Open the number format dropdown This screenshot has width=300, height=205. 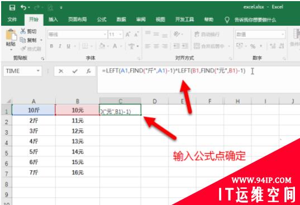pyautogui.click(x=283, y=35)
